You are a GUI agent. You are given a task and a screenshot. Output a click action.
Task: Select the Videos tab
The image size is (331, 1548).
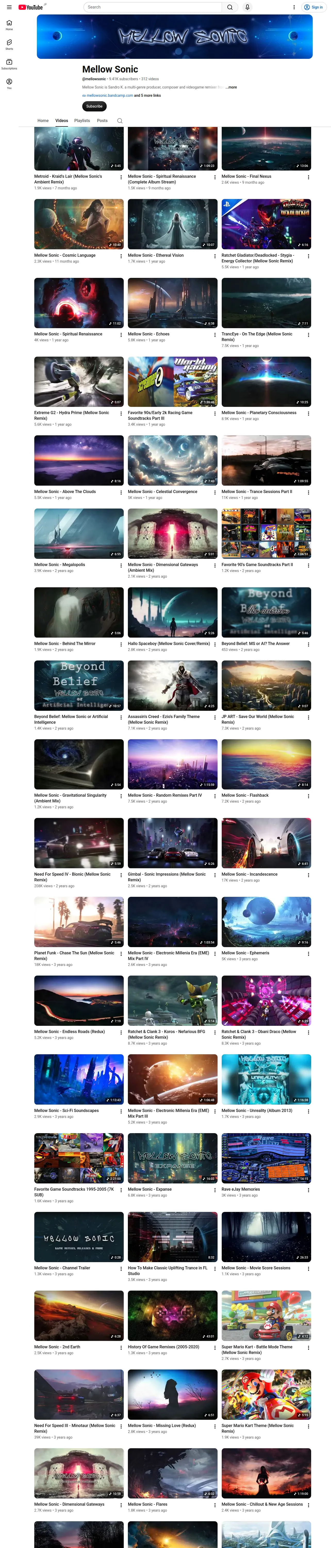tap(62, 121)
